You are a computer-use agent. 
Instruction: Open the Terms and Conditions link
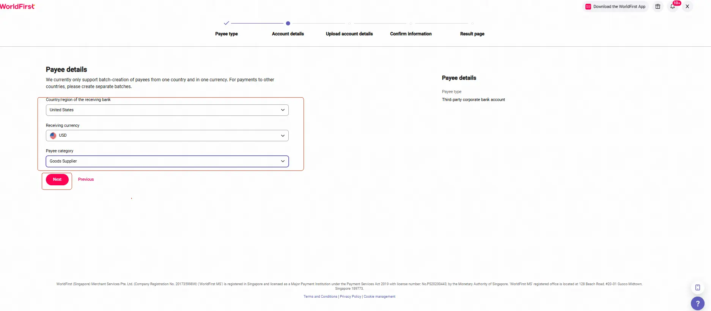[x=320, y=297]
